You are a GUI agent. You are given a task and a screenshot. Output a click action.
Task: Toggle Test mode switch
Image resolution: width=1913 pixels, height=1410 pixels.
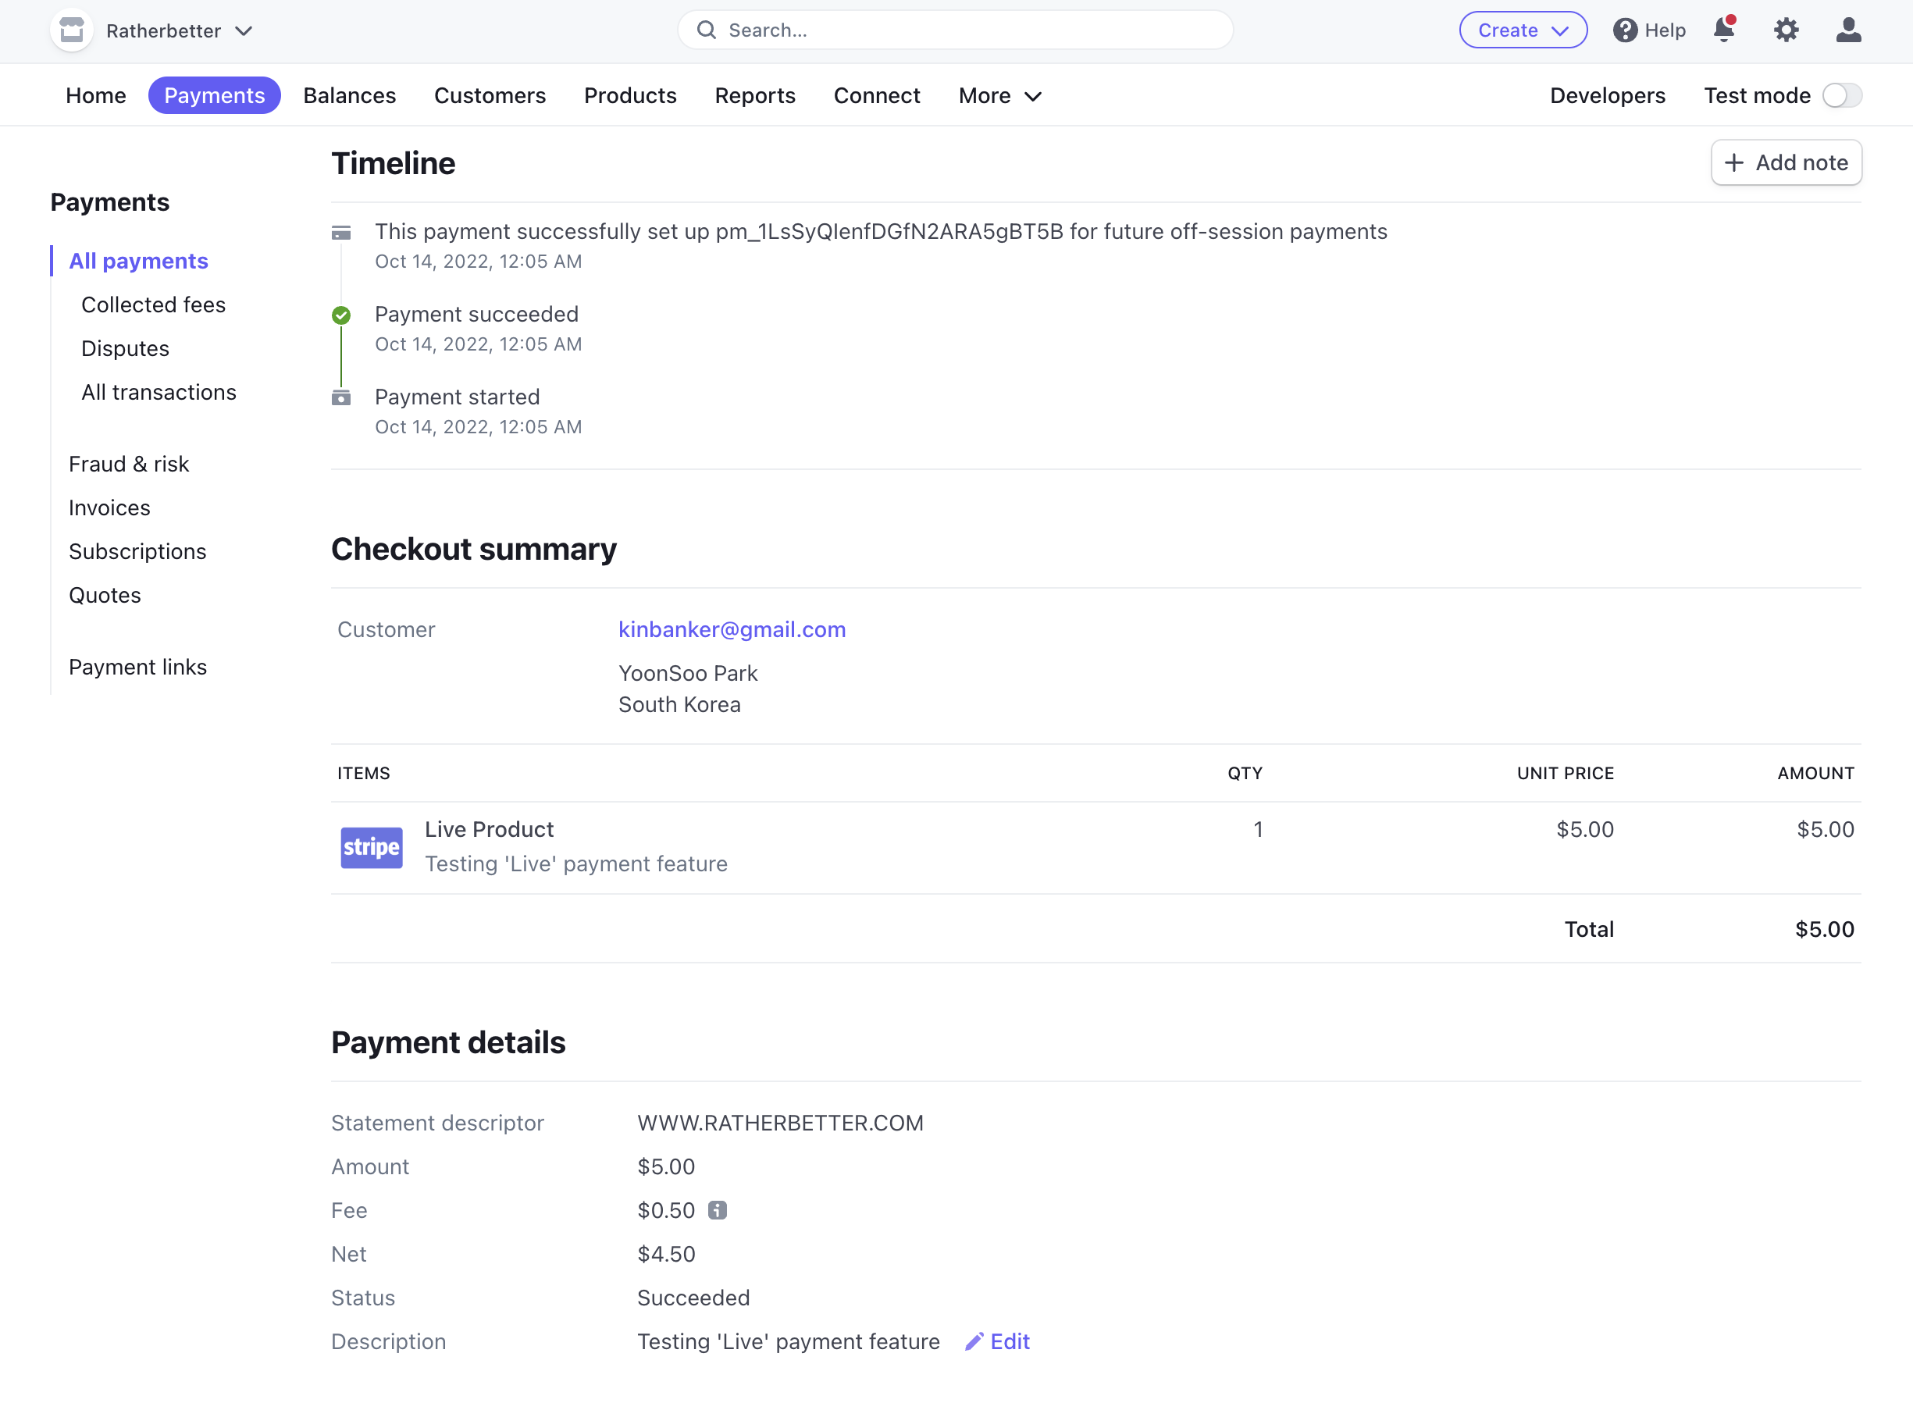click(1841, 95)
